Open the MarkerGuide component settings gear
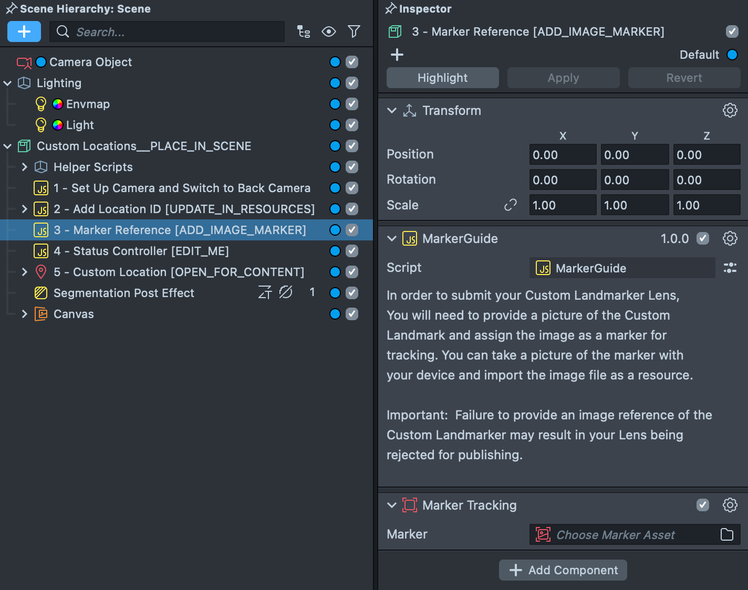This screenshot has height=590, width=748. [x=730, y=238]
